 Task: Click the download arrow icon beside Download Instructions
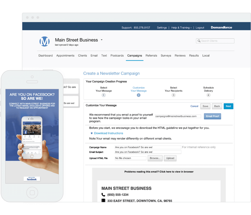(x=92, y=133)
